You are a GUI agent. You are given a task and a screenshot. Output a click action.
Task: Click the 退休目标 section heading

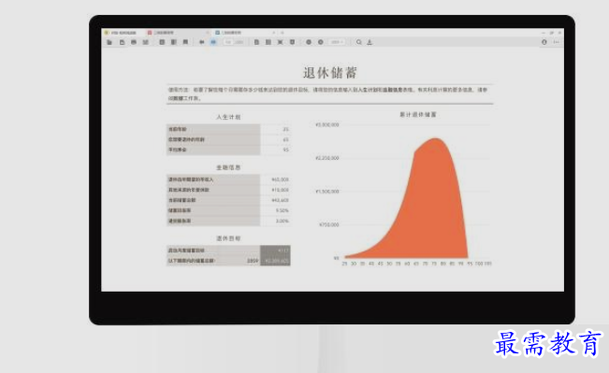click(x=228, y=238)
